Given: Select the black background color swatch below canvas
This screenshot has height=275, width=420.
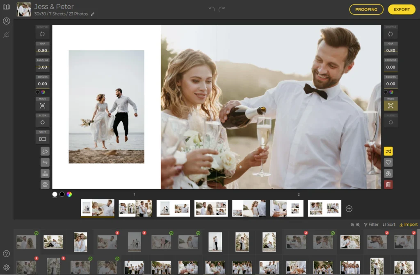Looking at the screenshot, I should [62, 194].
